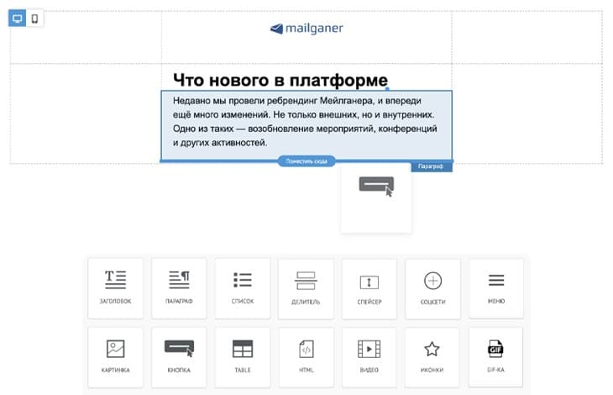613x395 pixels.
Task: Select the GIF-ка block
Action: [496, 356]
